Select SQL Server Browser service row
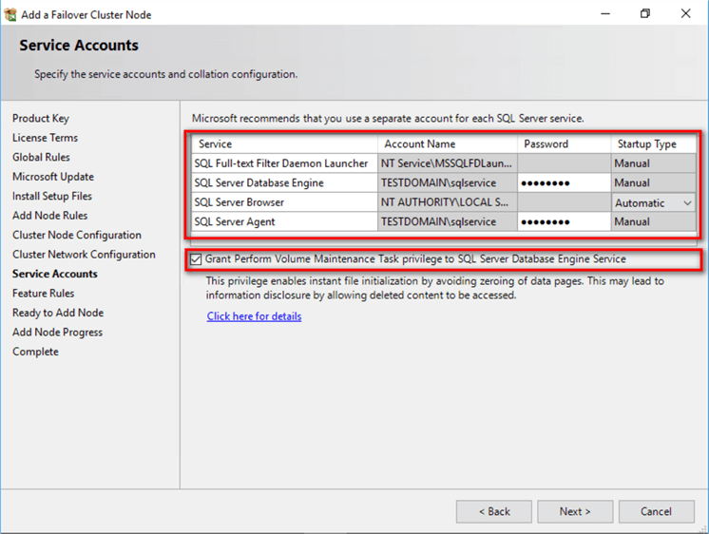This screenshot has width=709, height=534. click(x=284, y=202)
